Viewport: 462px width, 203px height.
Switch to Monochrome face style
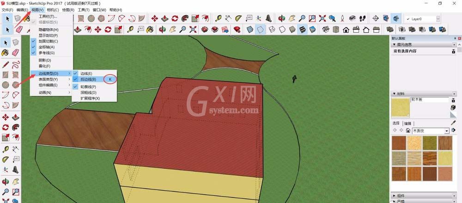click(x=313, y=29)
